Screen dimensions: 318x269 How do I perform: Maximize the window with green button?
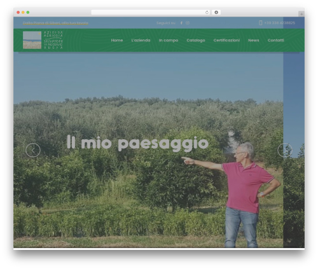(x=28, y=13)
